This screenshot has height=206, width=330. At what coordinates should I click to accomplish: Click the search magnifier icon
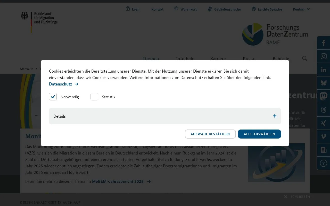tap(304, 58)
